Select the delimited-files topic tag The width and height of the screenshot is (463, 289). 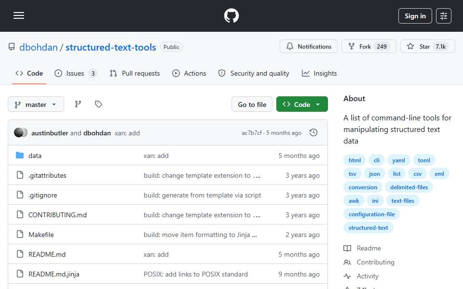[x=409, y=187]
